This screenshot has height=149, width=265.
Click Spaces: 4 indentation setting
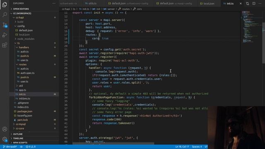click(x=197, y=147)
